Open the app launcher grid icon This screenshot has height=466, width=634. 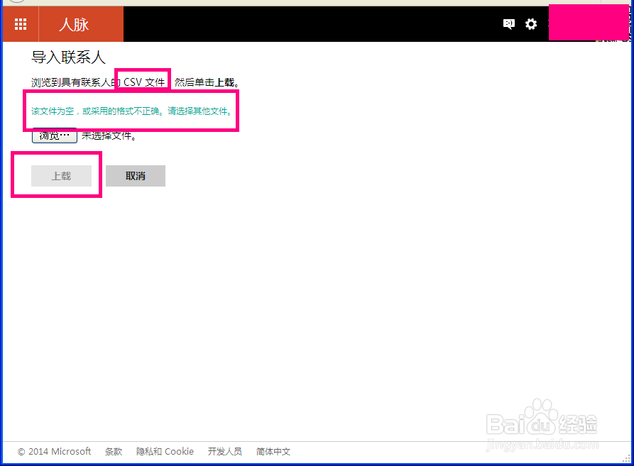pos(20,23)
